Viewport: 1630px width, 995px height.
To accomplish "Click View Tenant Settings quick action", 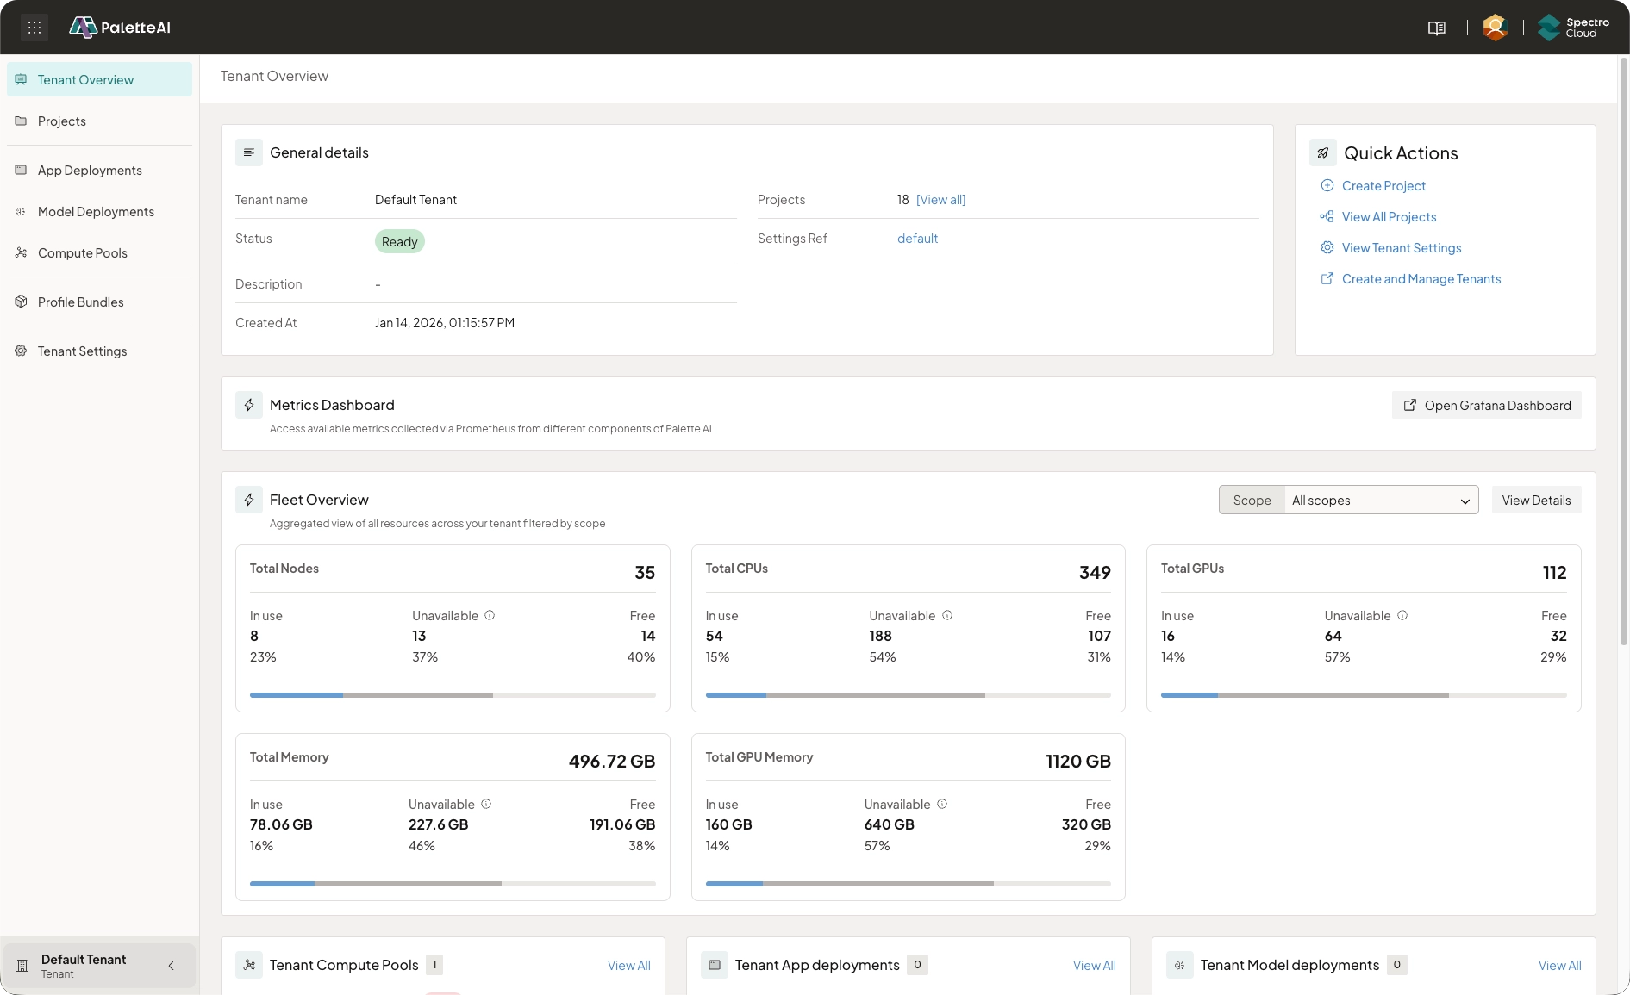I will [1390, 247].
